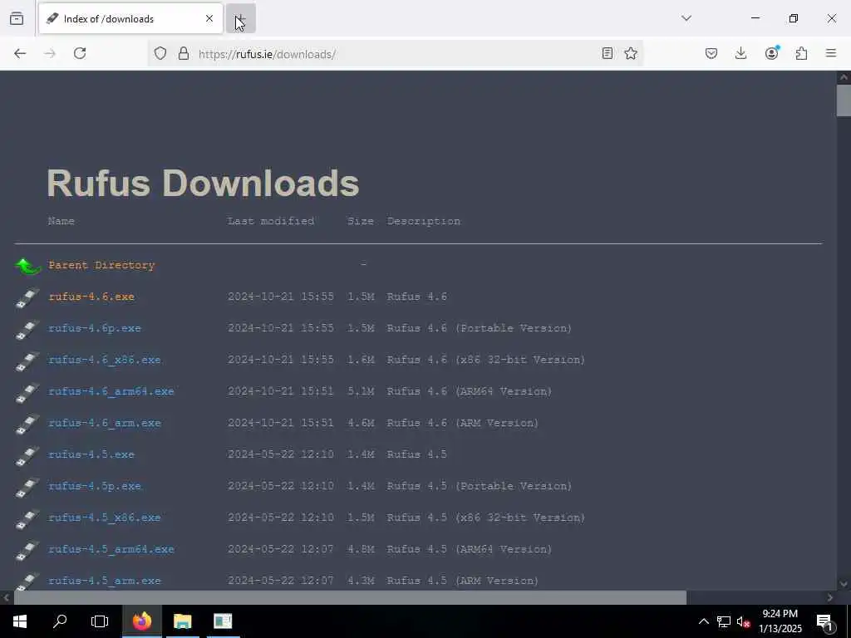Download rufus-4.6_arm.exe
Screen dimensions: 851x638
pos(105,423)
